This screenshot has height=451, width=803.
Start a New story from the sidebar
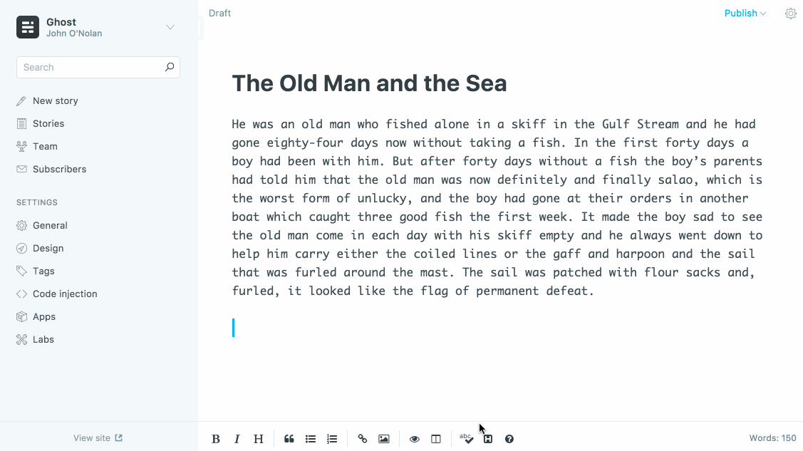[x=55, y=100]
